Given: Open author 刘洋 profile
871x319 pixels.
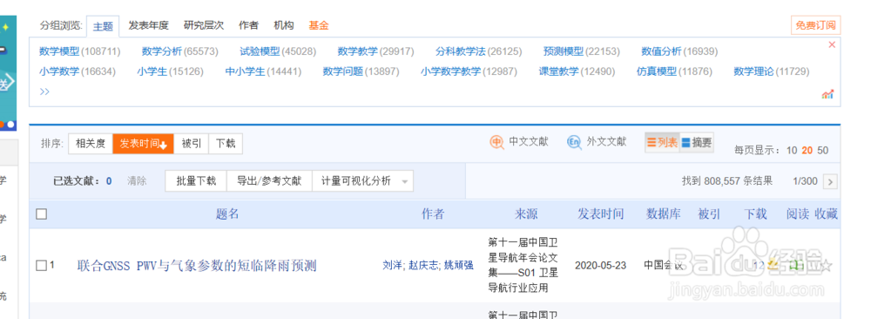Looking at the screenshot, I should point(393,266).
